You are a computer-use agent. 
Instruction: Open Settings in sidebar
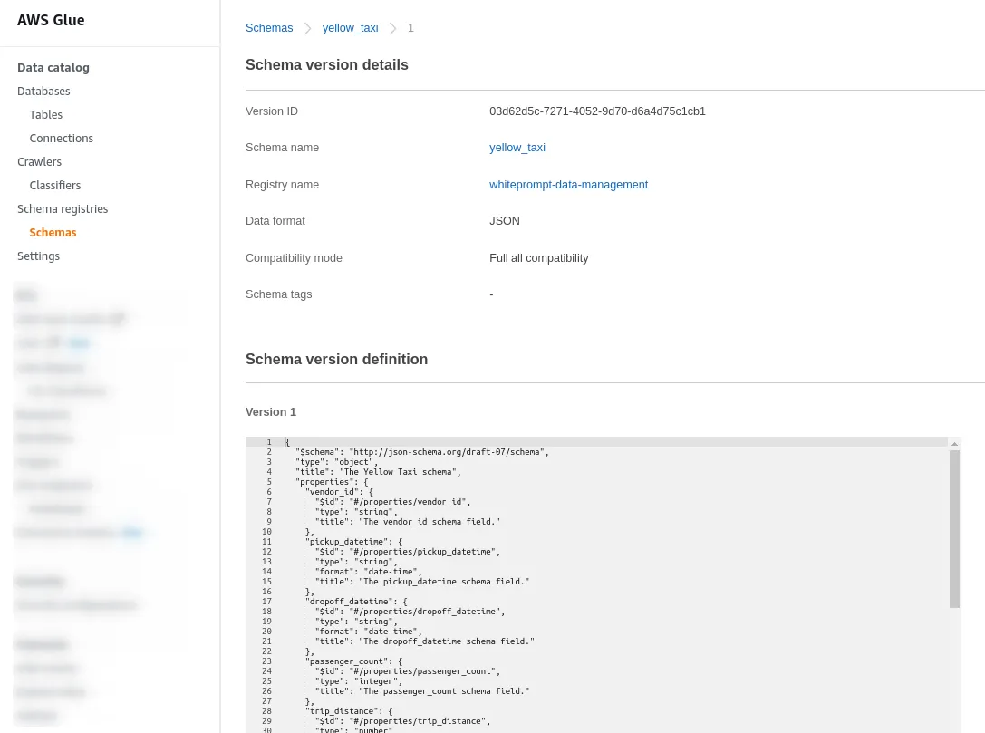38,256
